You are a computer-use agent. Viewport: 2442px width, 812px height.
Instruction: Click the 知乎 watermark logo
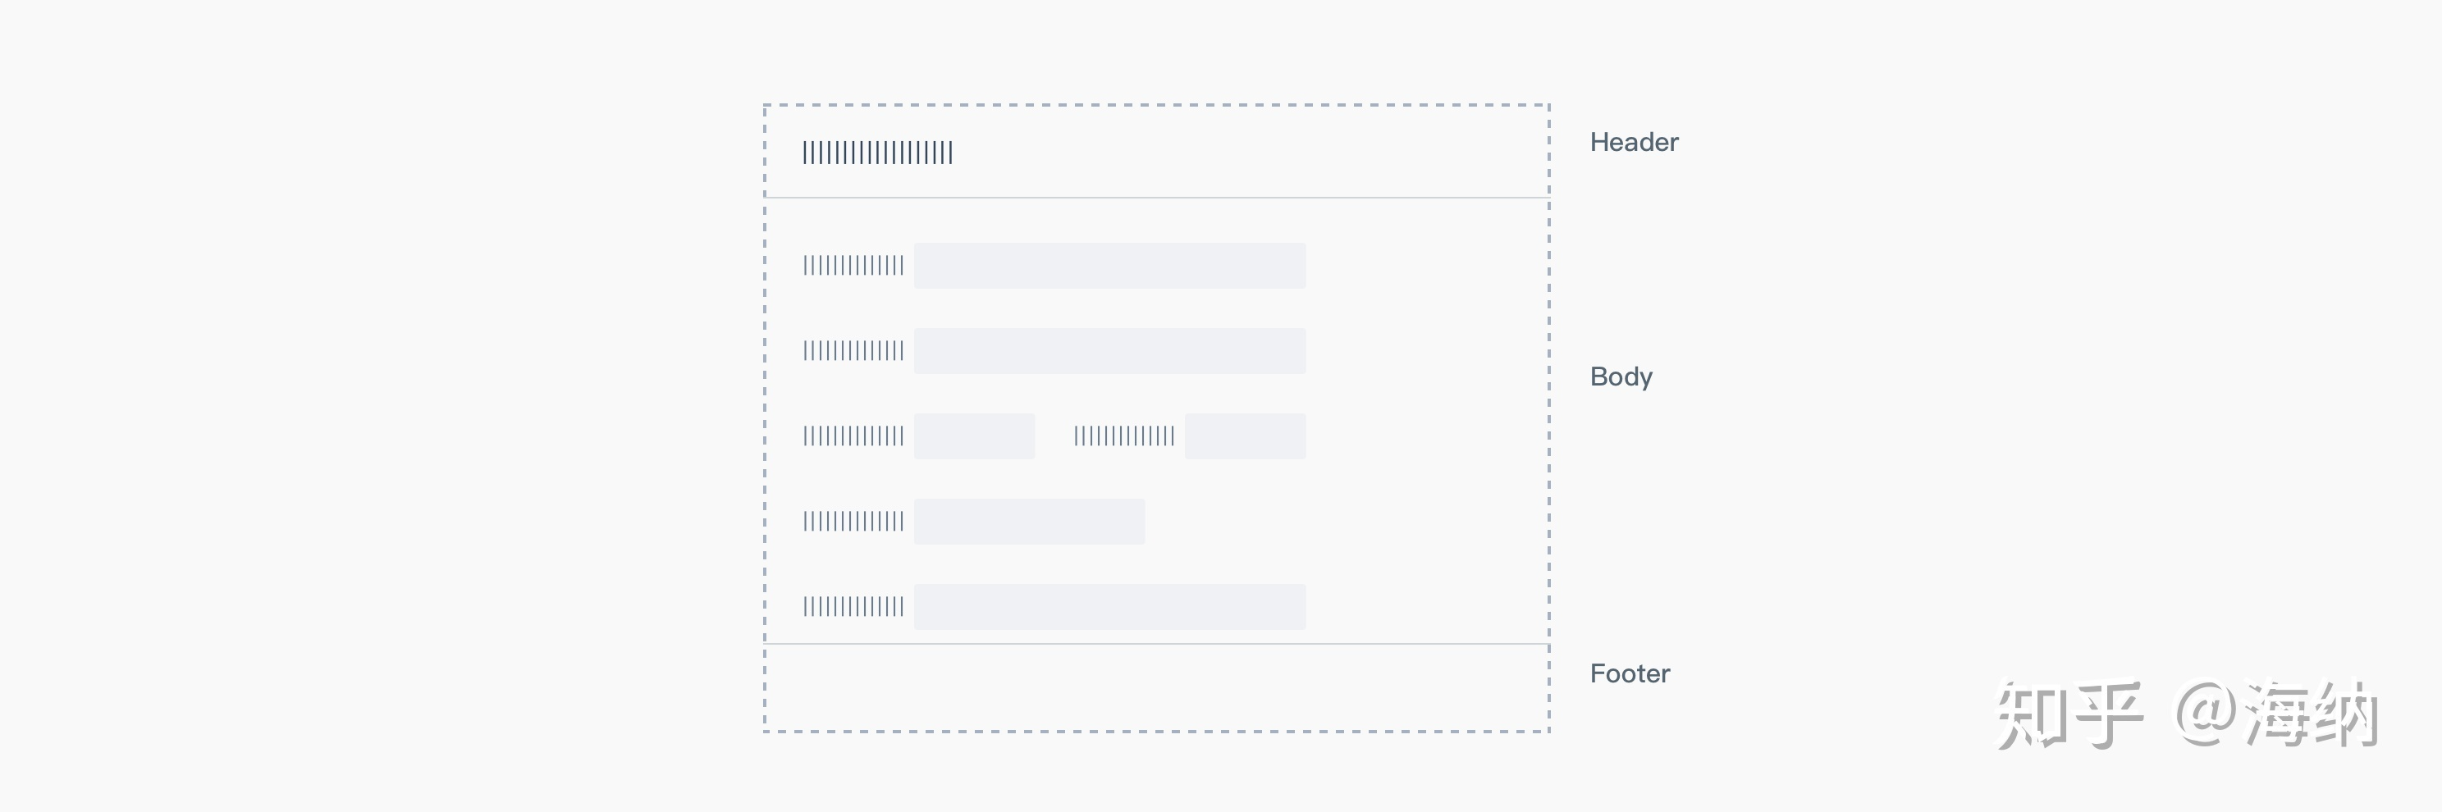(x=2070, y=714)
